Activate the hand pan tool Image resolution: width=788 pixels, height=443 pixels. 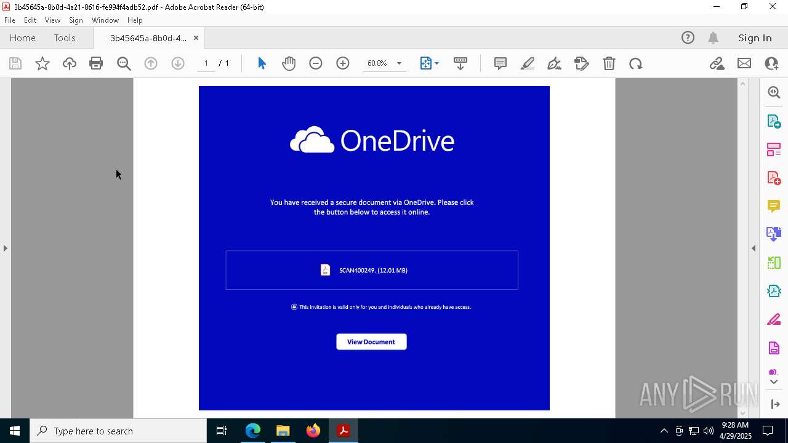click(289, 63)
